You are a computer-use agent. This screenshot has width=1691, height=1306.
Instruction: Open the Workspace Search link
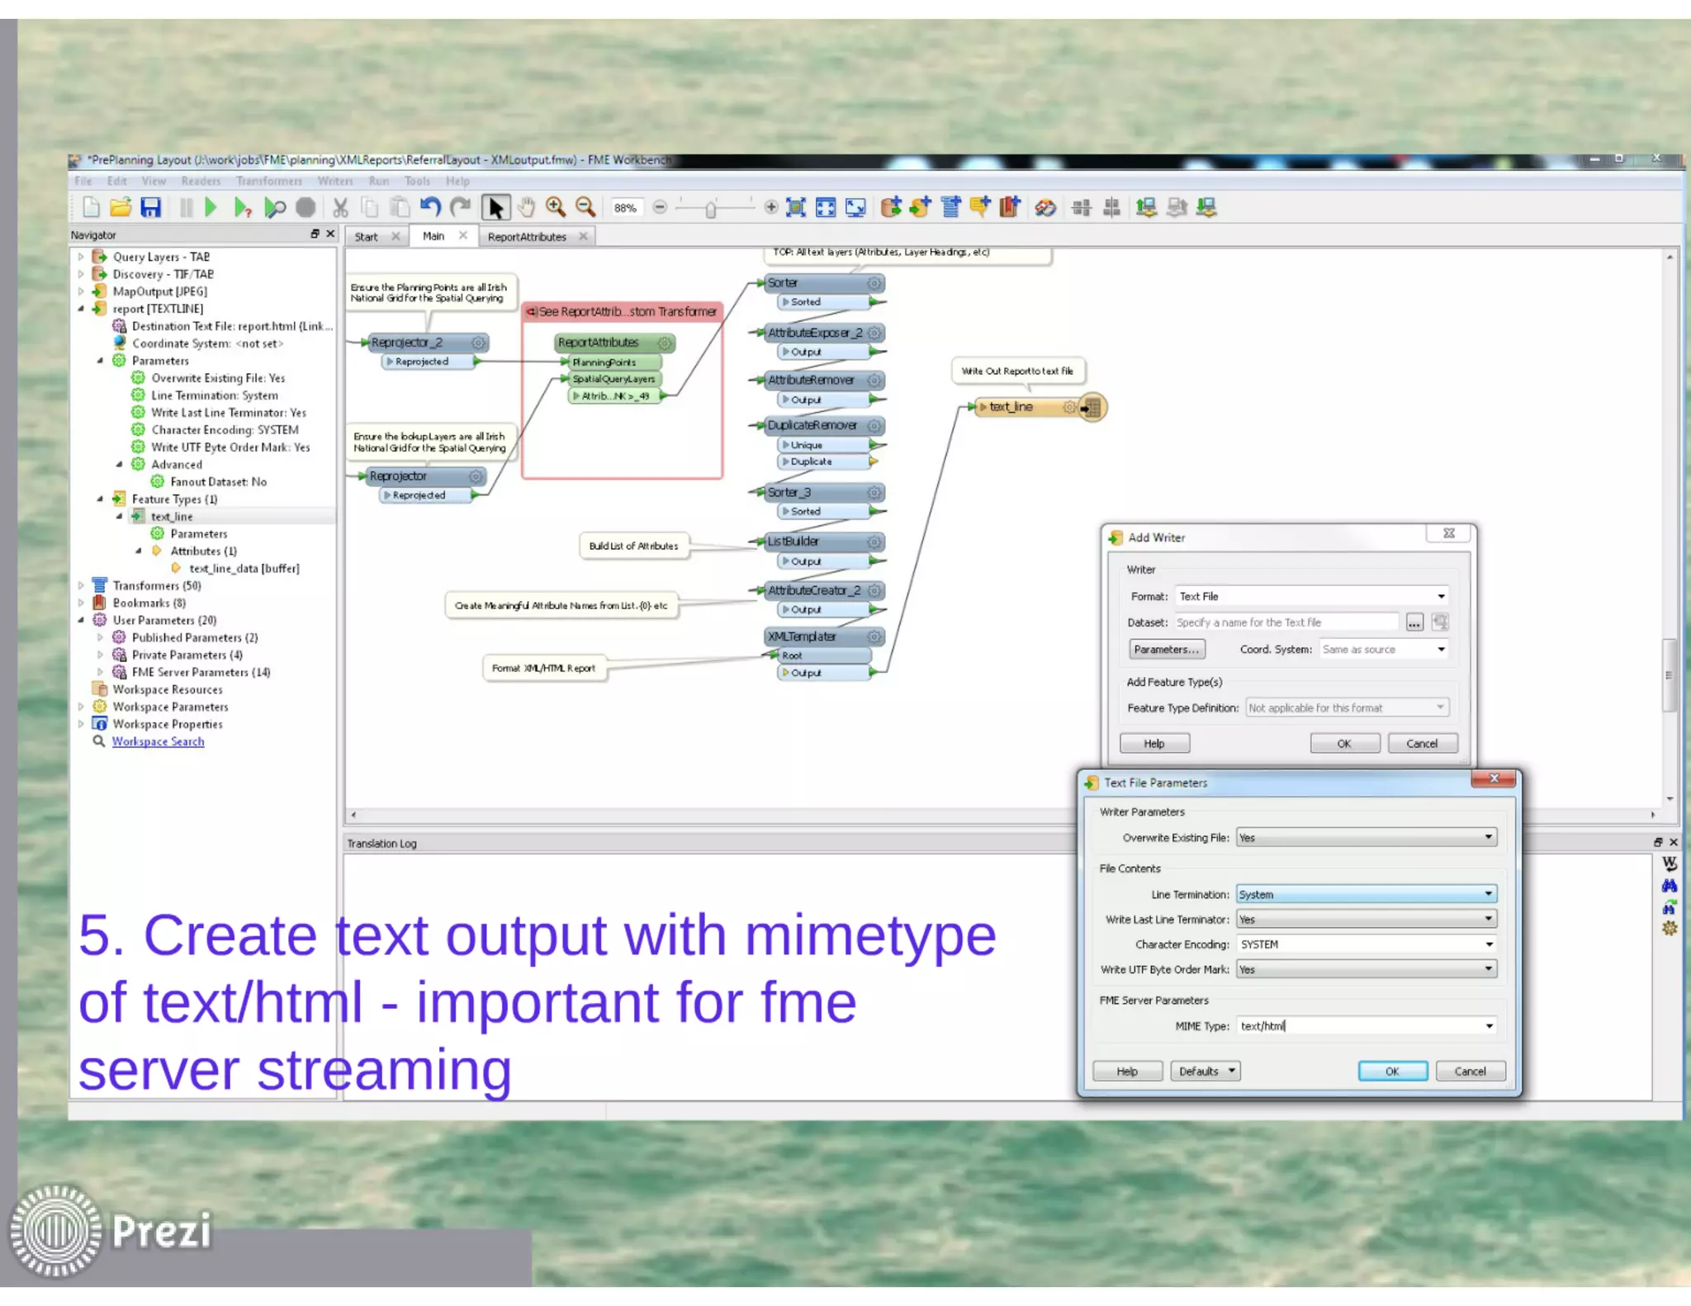(x=158, y=741)
